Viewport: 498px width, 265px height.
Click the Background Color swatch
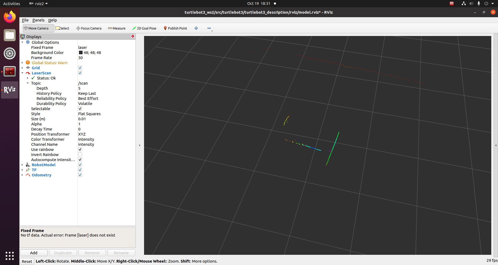[x=81, y=53]
